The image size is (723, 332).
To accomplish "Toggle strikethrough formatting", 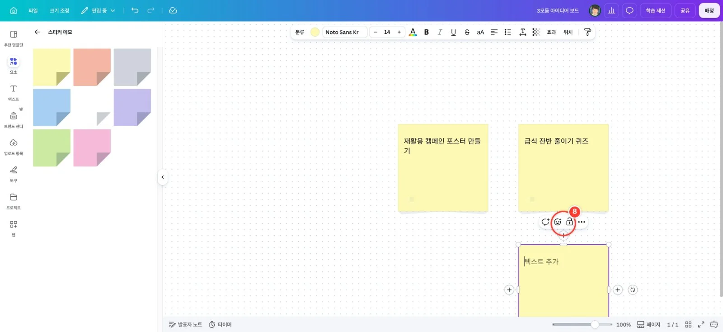I will (467, 32).
